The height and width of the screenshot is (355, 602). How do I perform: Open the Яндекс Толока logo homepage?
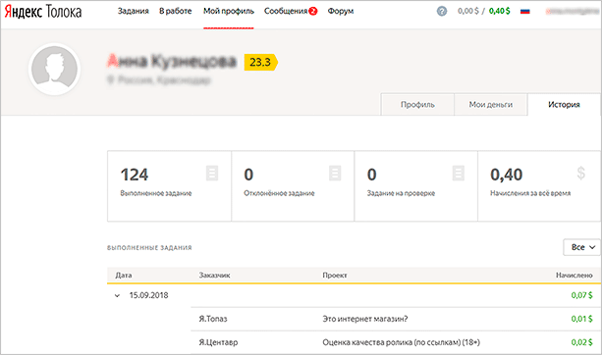point(43,12)
